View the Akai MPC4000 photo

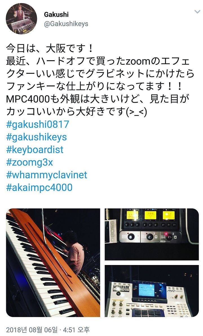click(152, 291)
